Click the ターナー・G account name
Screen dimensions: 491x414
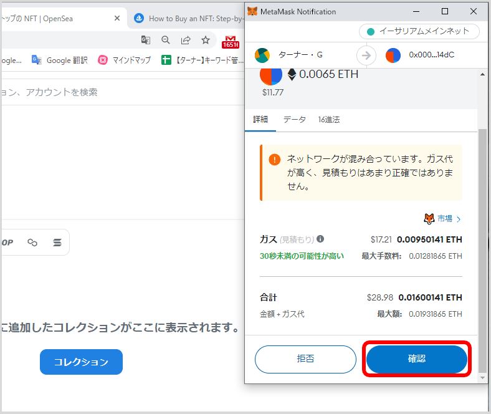(x=300, y=55)
